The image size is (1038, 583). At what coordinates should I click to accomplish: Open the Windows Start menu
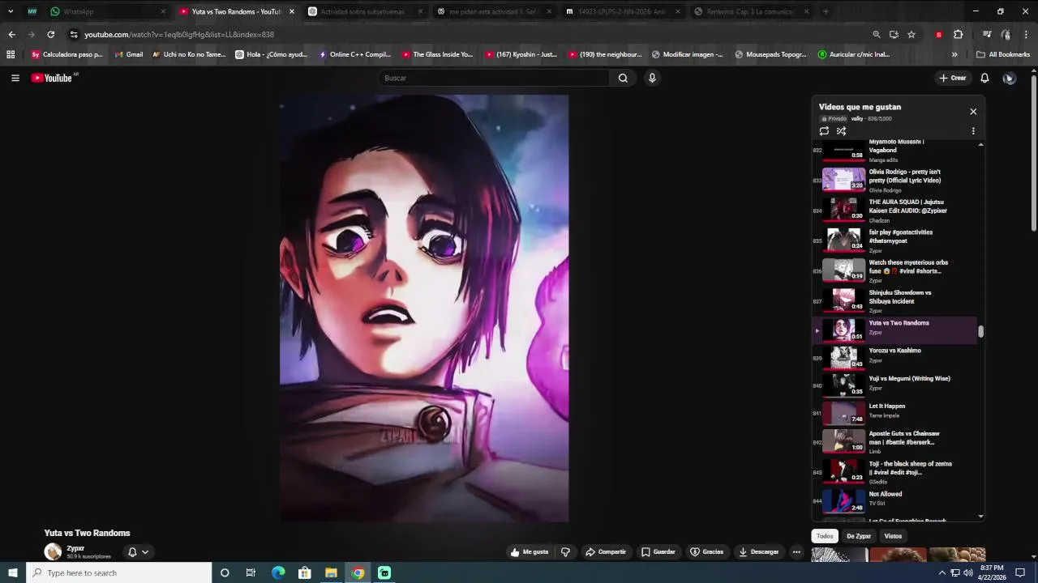12,572
